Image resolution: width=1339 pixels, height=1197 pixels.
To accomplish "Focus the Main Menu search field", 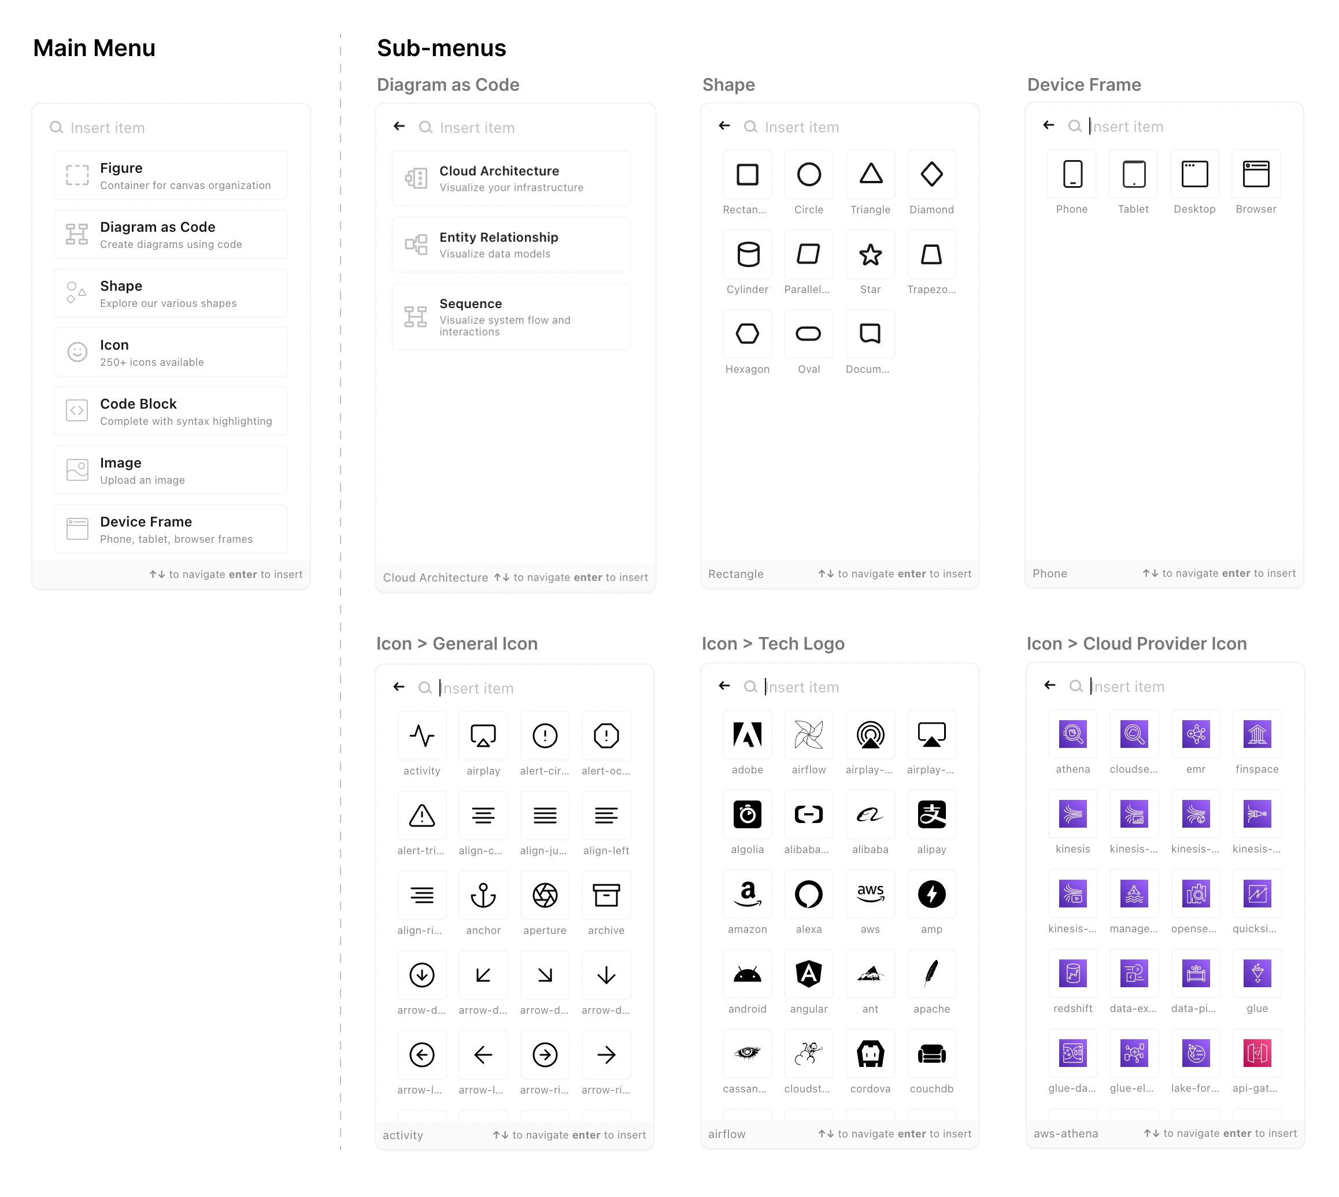I will point(177,128).
